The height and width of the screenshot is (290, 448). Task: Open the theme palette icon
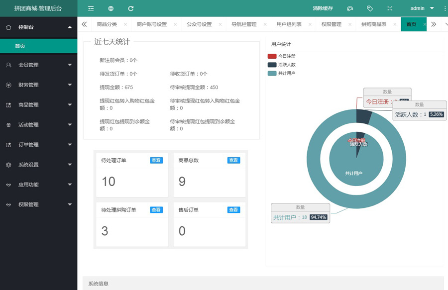pos(350,8)
